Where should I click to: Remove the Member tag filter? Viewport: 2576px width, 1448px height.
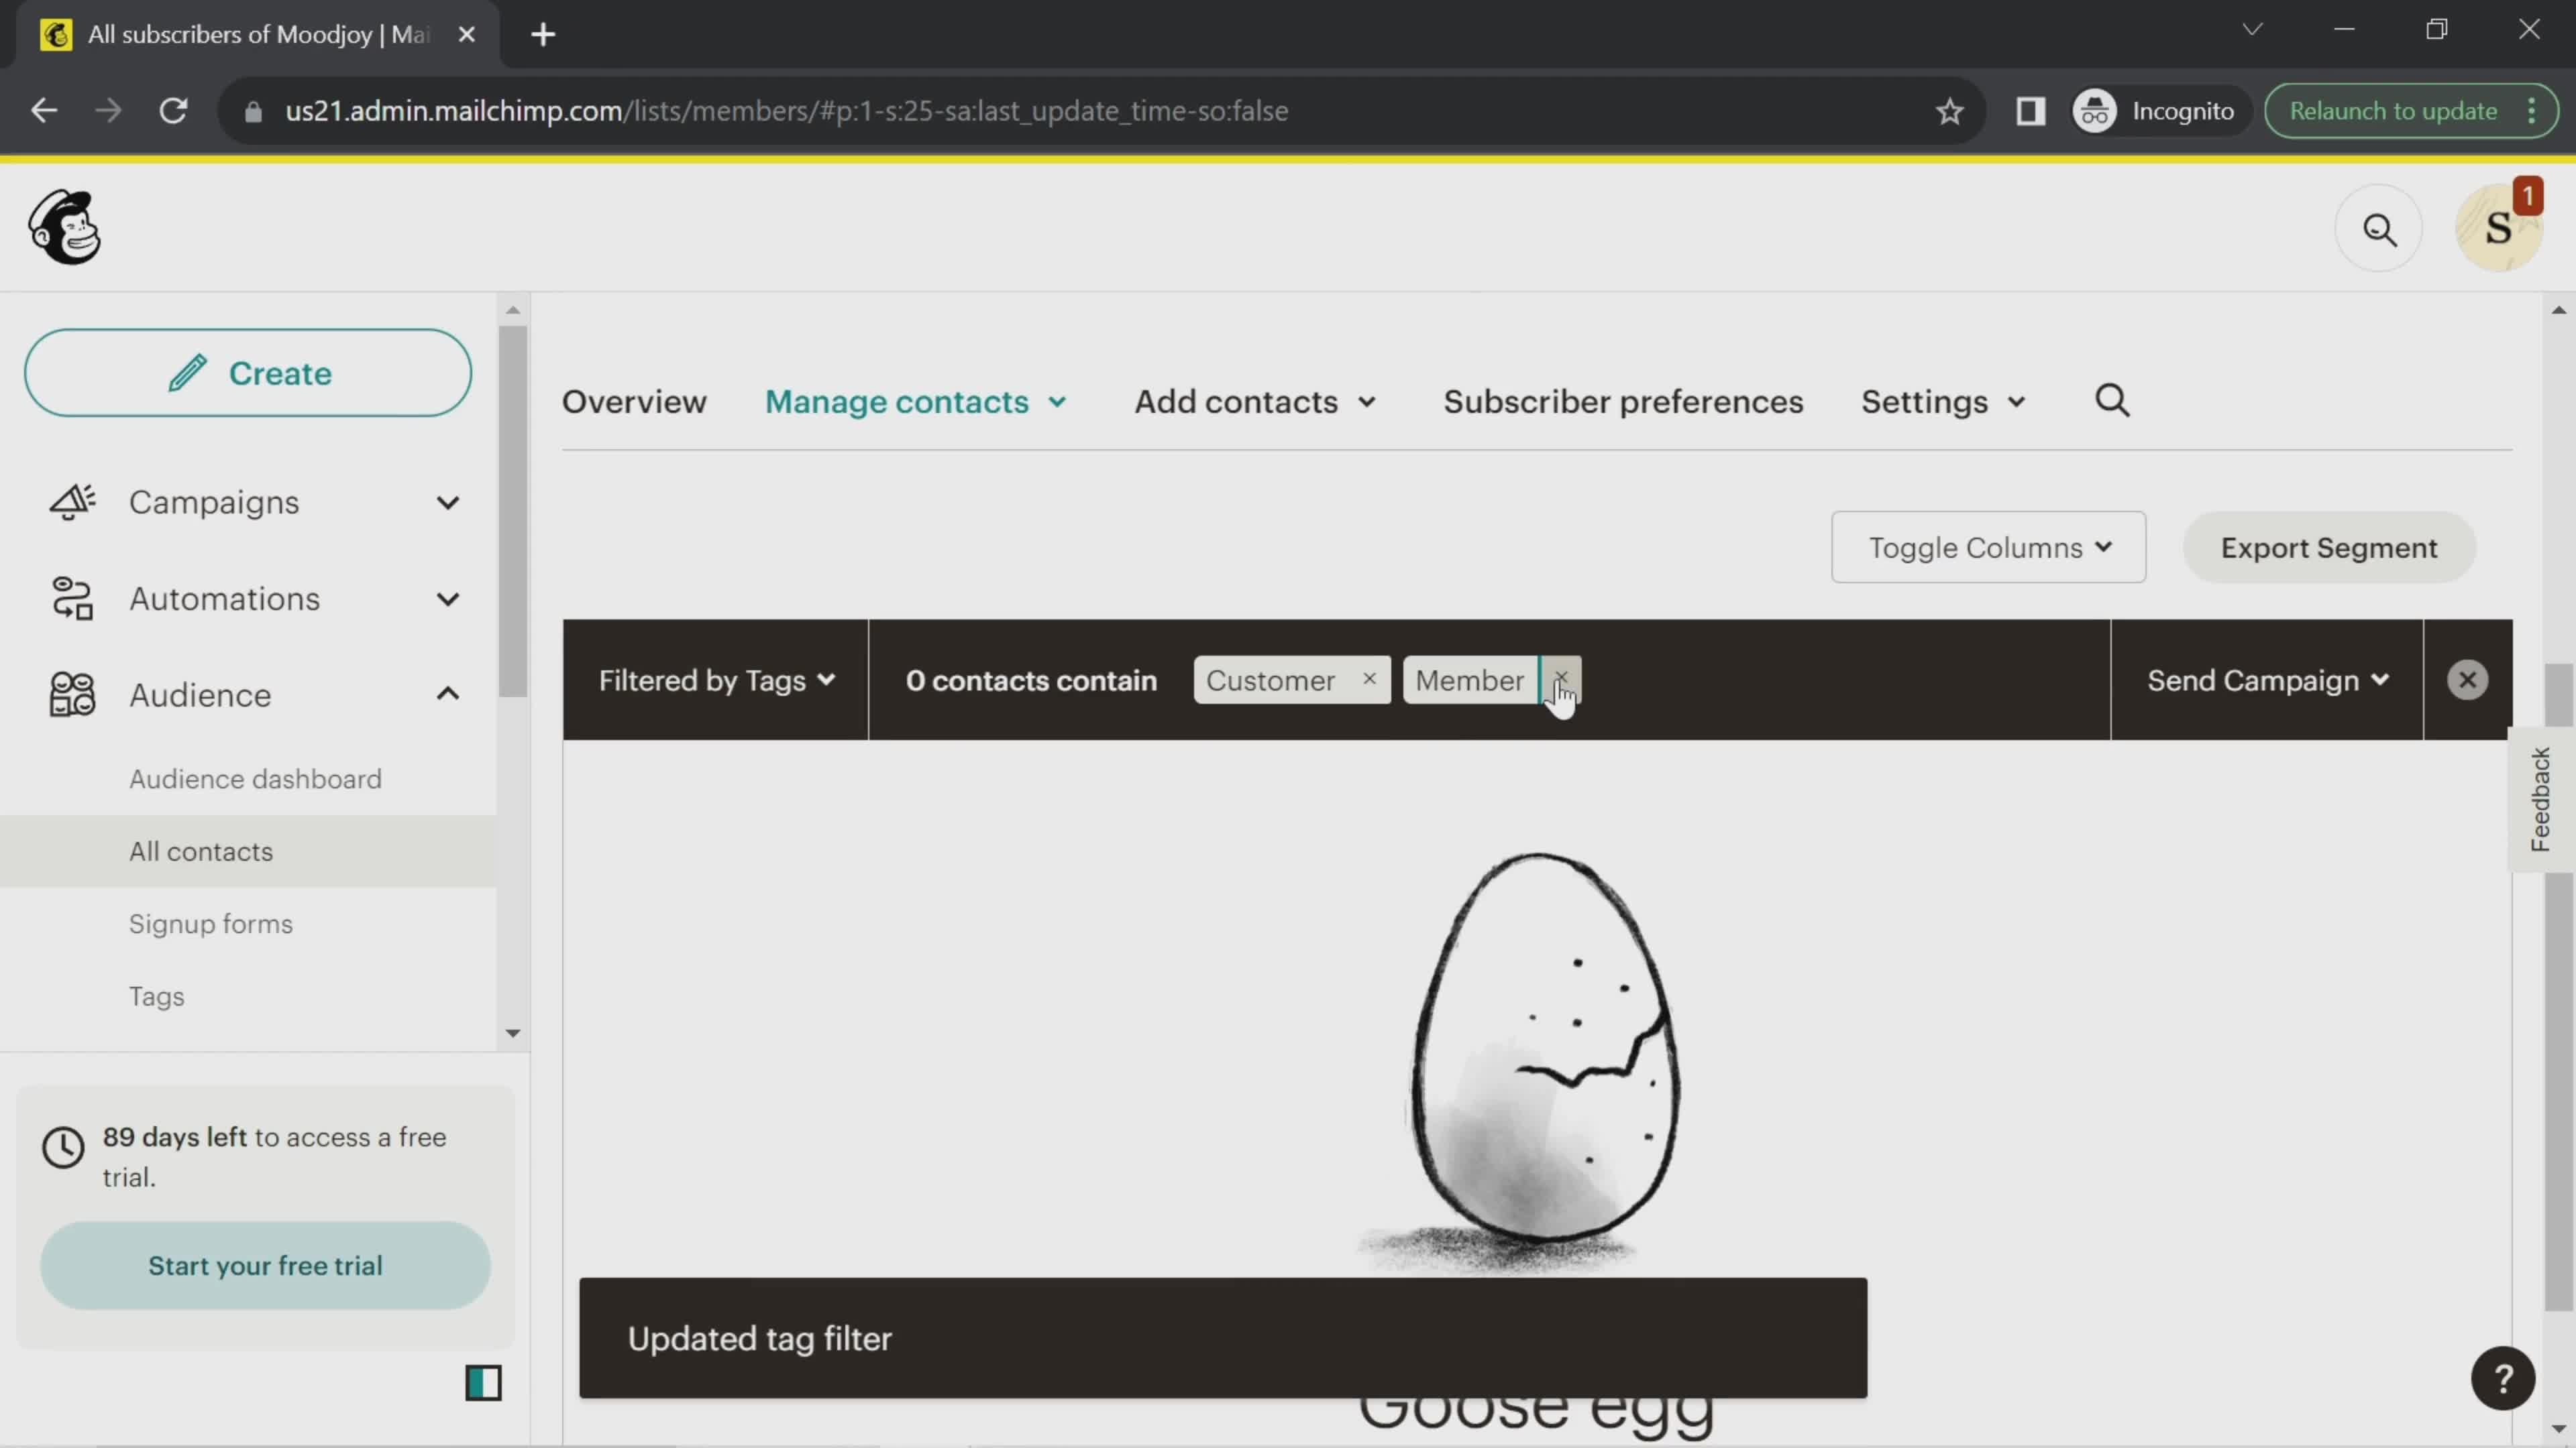[x=1560, y=679]
